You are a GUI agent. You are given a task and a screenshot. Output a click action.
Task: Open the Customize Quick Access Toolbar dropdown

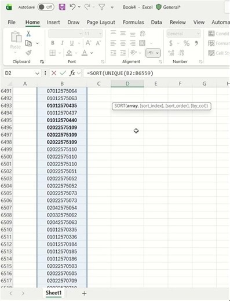point(112,8)
